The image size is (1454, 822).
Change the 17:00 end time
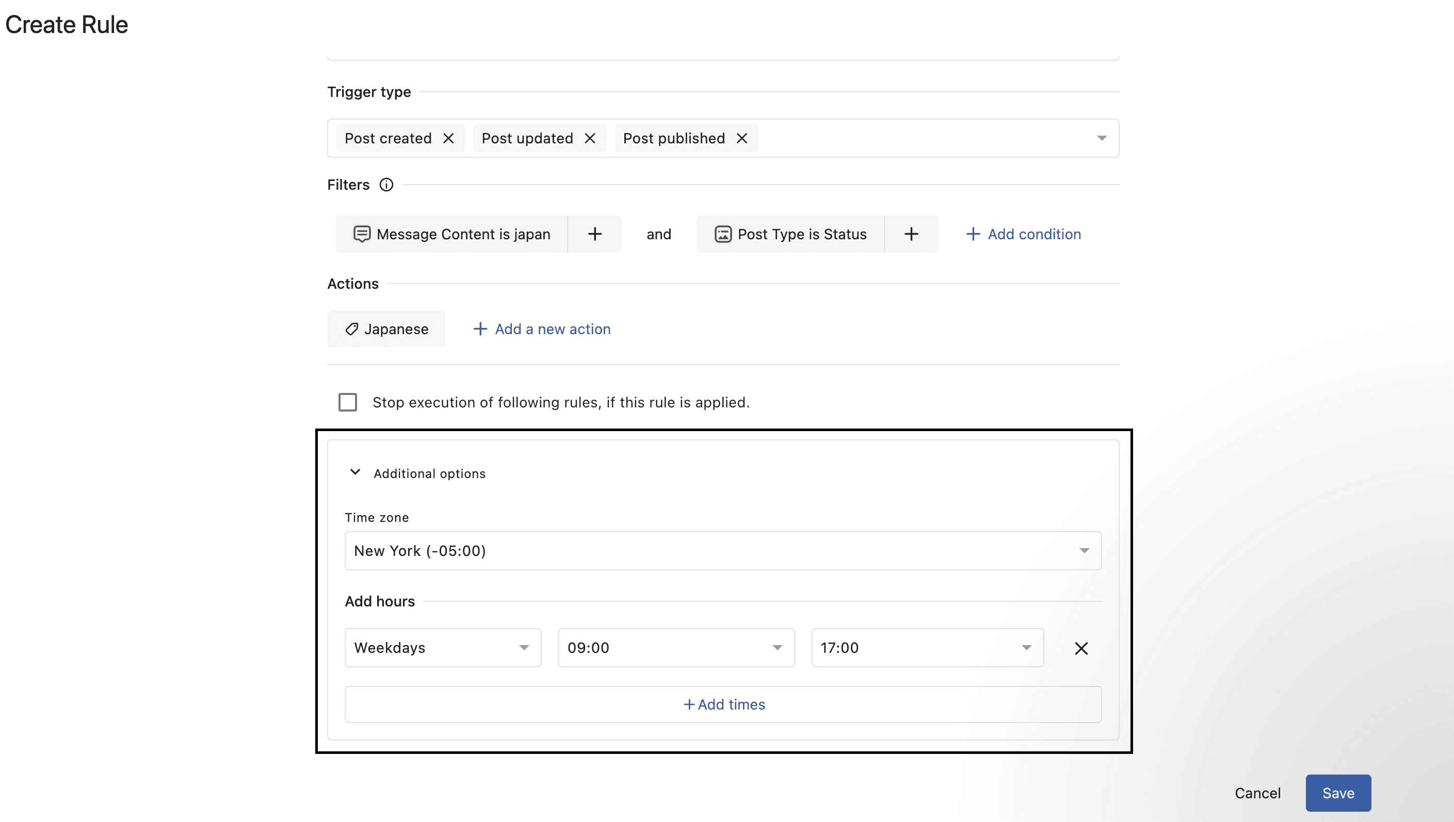(x=928, y=648)
